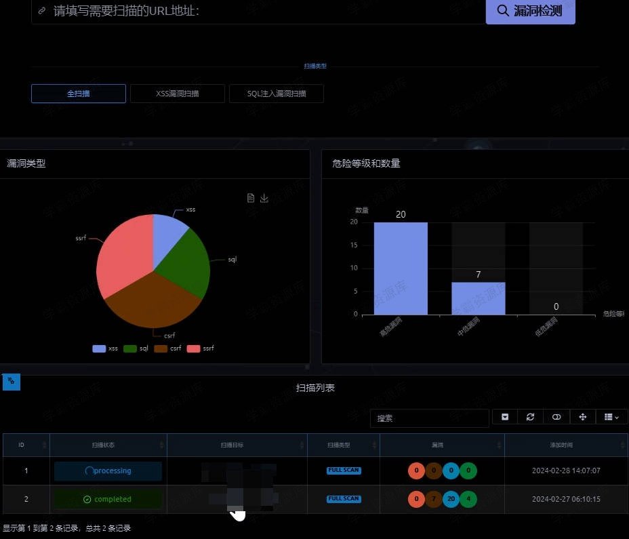Click the 漏洞检测 vulnerability scan button
The height and width of the screenshot is (539, 629).
coord(530,11)
